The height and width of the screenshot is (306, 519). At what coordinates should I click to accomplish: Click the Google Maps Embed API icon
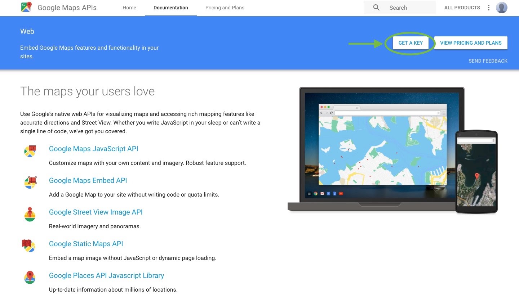click(30, 183)
